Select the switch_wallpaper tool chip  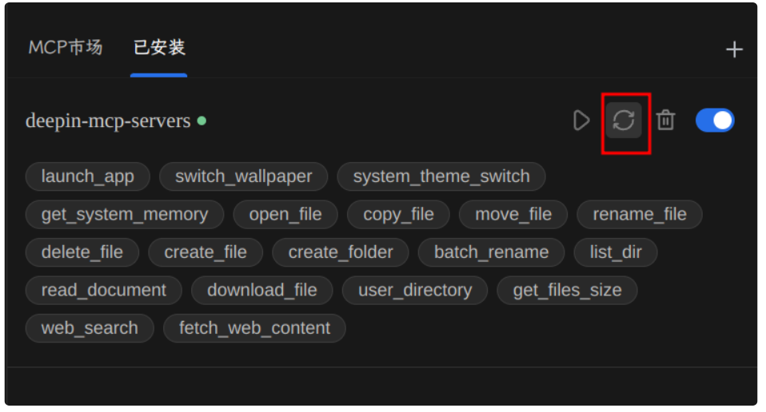point(243,176)
